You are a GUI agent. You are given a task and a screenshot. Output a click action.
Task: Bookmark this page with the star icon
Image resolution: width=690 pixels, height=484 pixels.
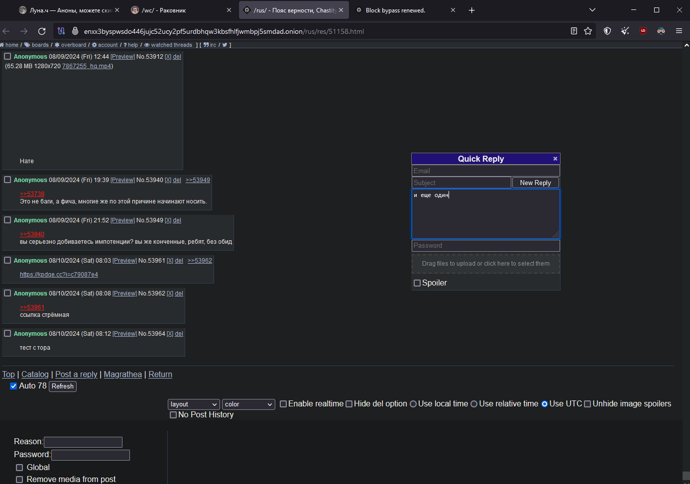[x=588, y=31]
